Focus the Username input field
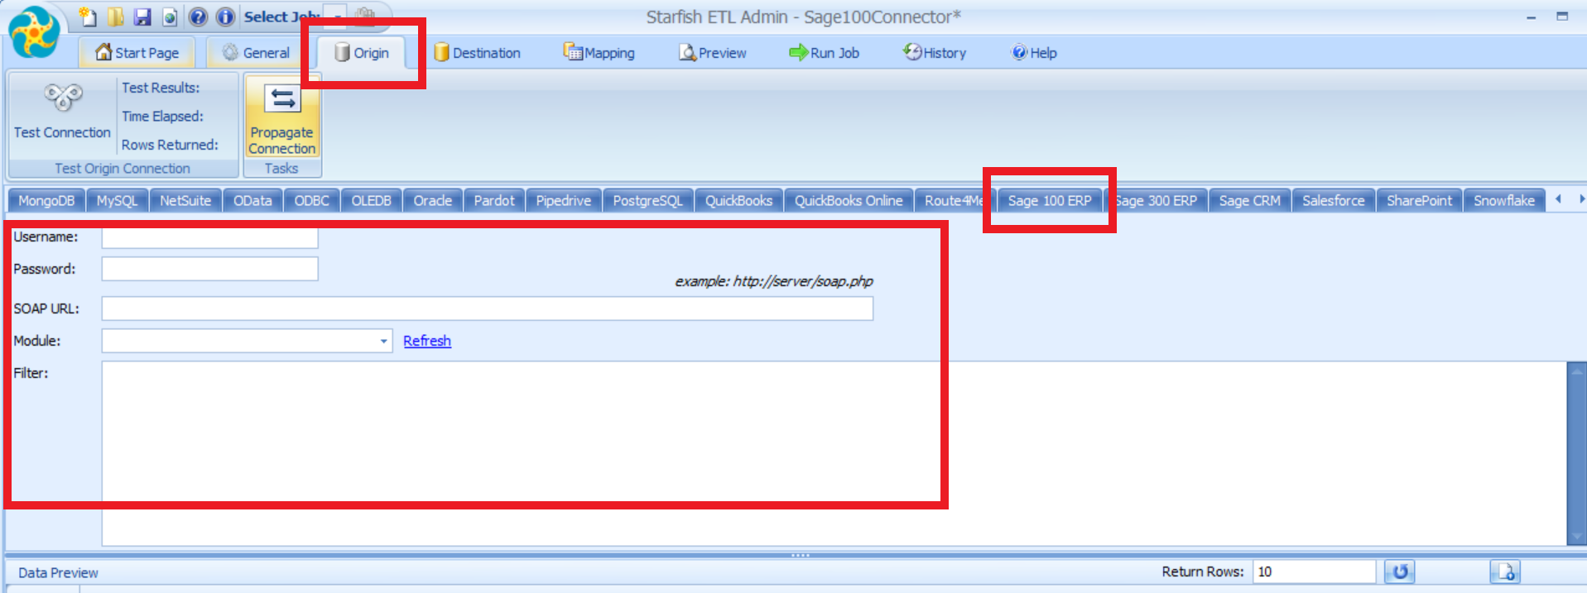The image size is (1587, 593). [210, 237]
